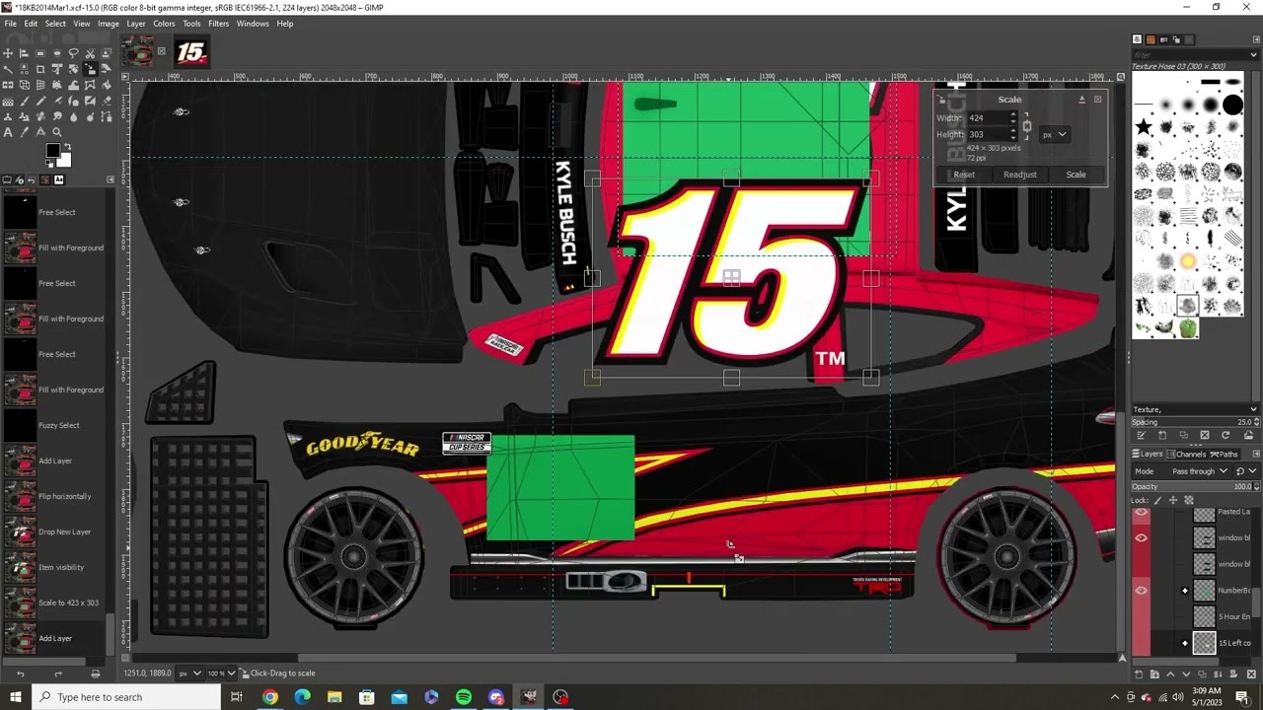Select the Rectangle Select tool
This screenshot has width=1263, height=710.
[40, 53]
